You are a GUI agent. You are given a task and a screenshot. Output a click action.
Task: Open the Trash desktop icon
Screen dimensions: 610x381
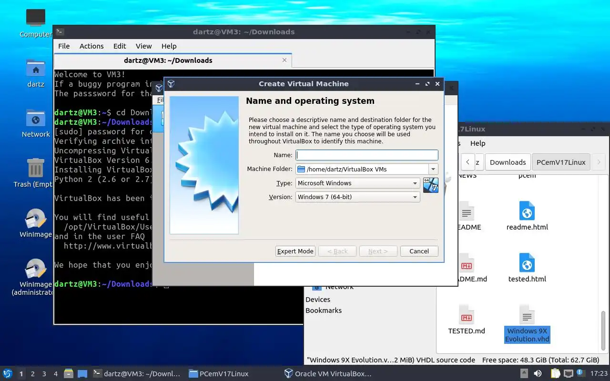(x=36, y=173)
